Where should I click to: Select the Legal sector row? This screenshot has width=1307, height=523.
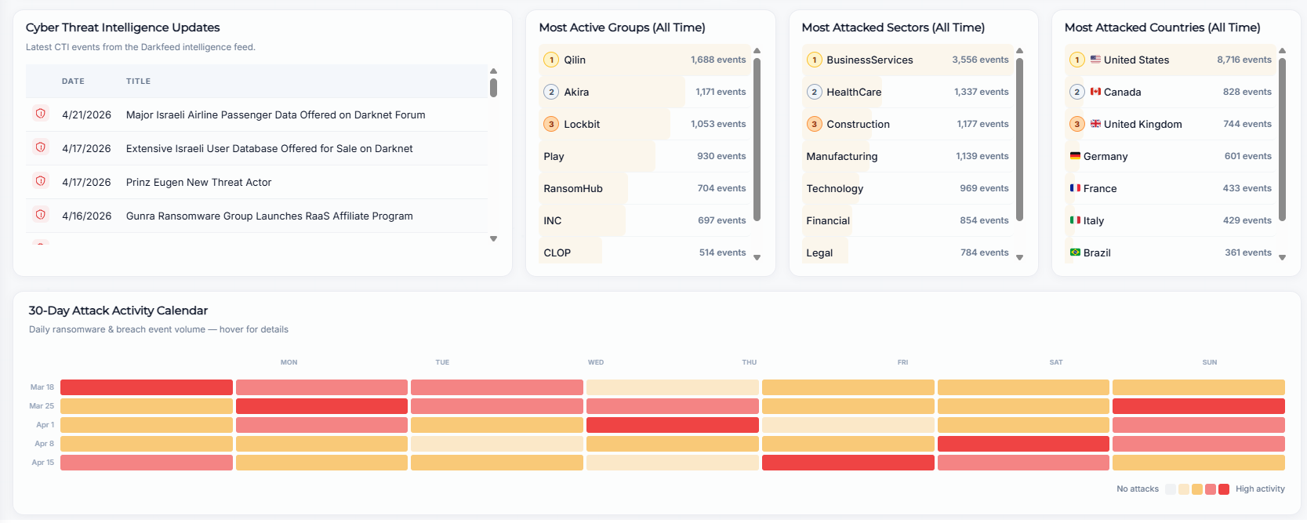click(x=907, y=252)
